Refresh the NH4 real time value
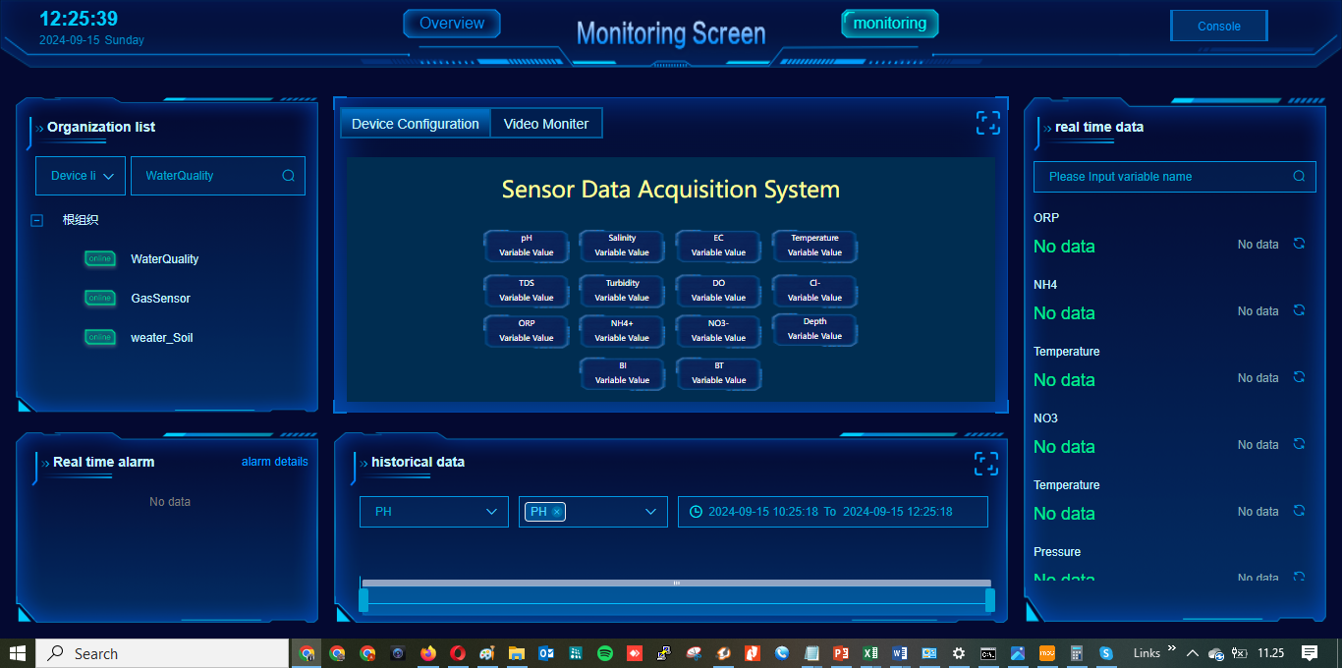The image size is (1342, 668). coord(1299,310)
